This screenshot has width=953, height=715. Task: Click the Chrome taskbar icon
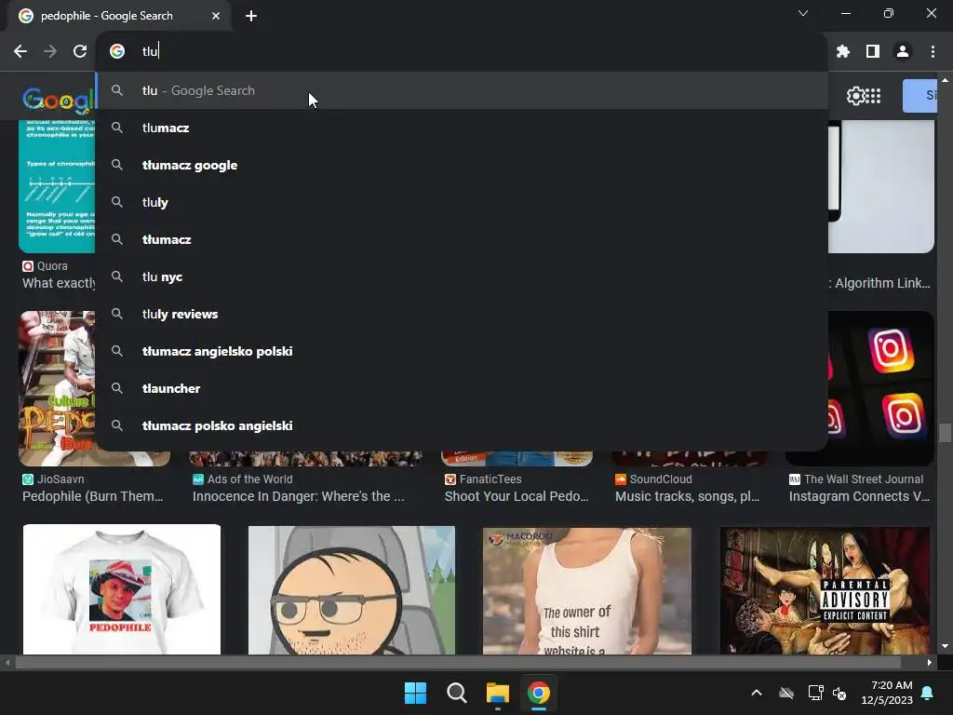[x=539, y=693]
